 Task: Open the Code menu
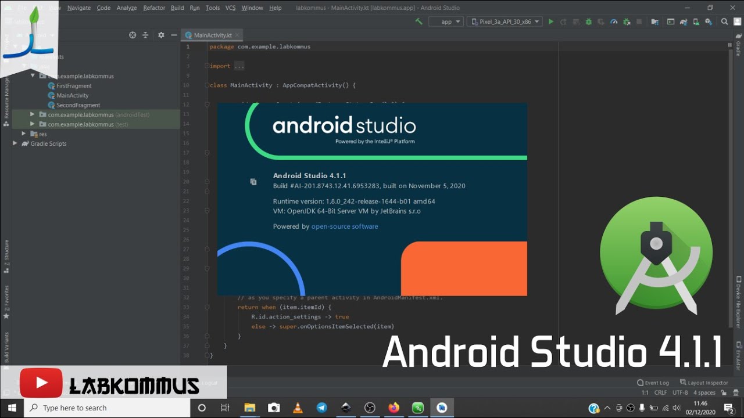coord(103,8)
